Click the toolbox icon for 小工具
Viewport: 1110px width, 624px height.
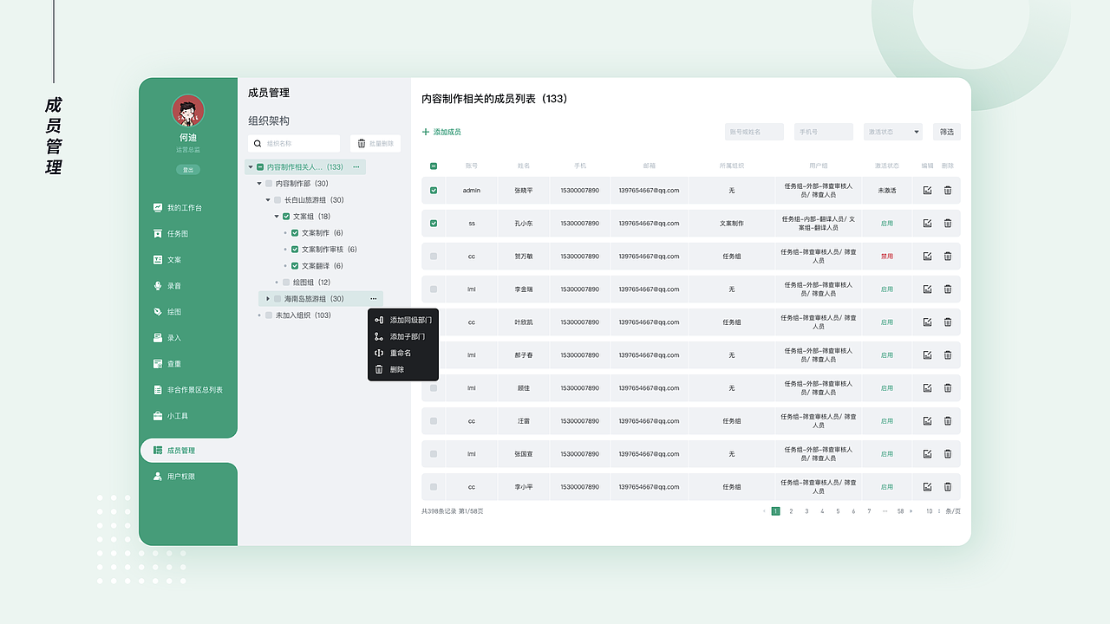(157, 416)
